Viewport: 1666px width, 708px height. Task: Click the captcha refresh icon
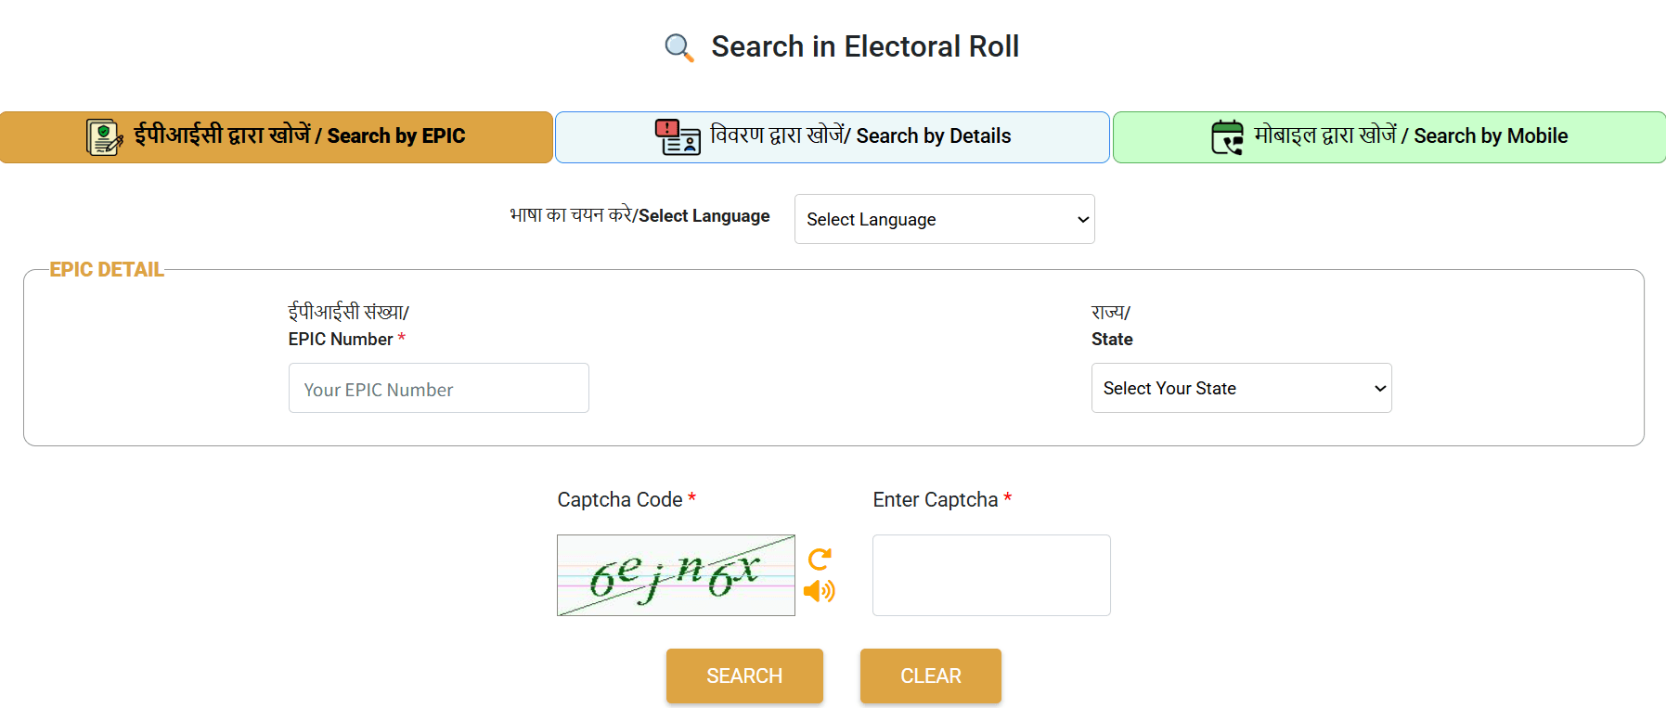(x=820, y=558)
